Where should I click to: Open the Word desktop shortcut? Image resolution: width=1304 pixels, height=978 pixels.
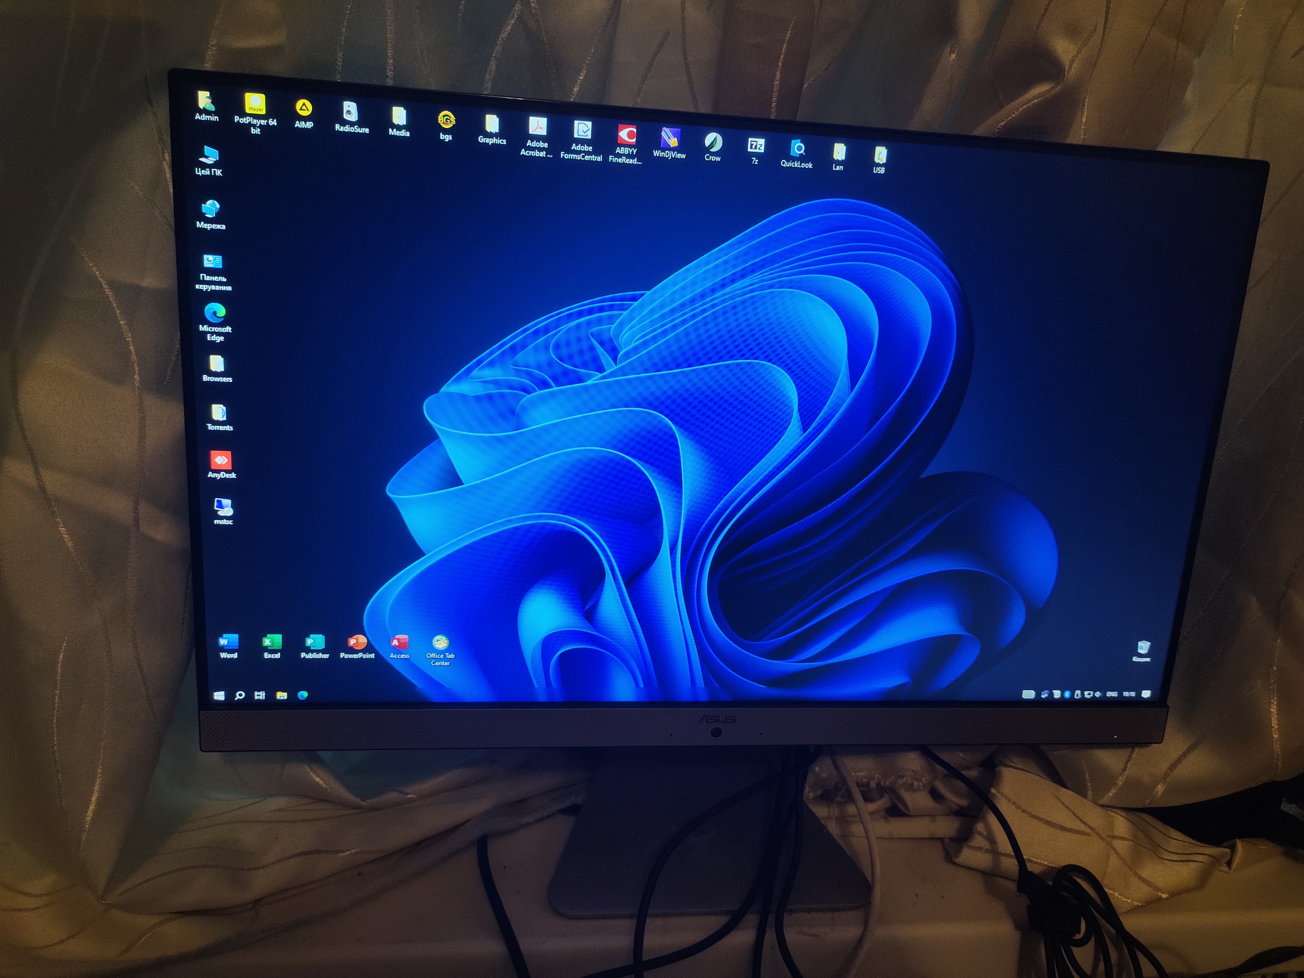pyautogui.click(x=229, y=642)
